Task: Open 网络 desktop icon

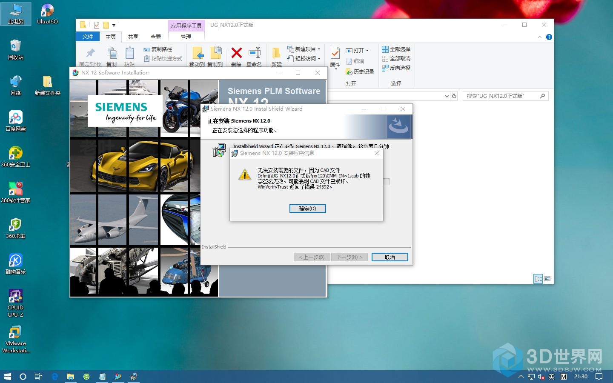Action: pyautogui.click(x=15, y=86)
